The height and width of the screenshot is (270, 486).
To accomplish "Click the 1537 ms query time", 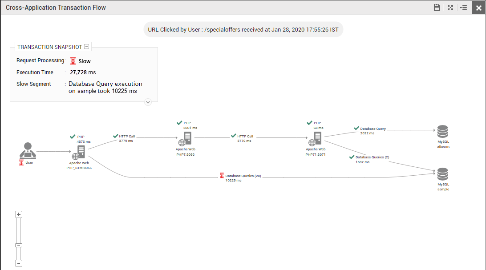I will click(362, 162).
